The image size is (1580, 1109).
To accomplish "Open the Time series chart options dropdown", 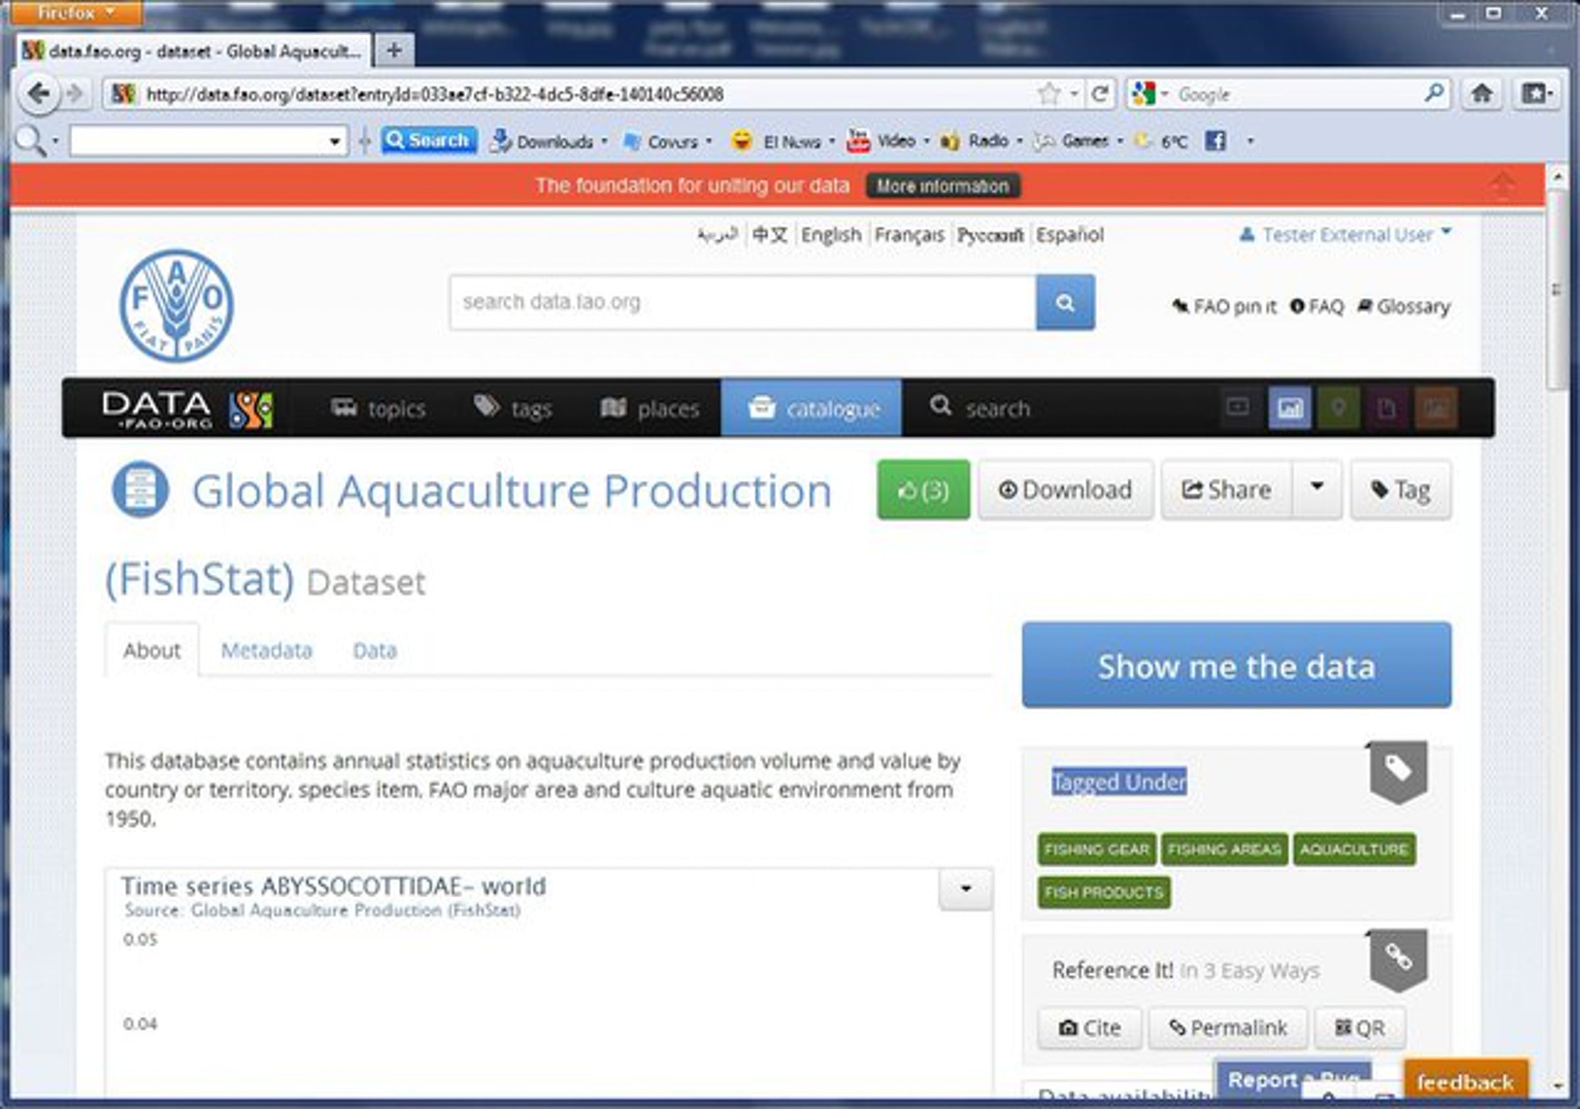I will pos(966,888).
